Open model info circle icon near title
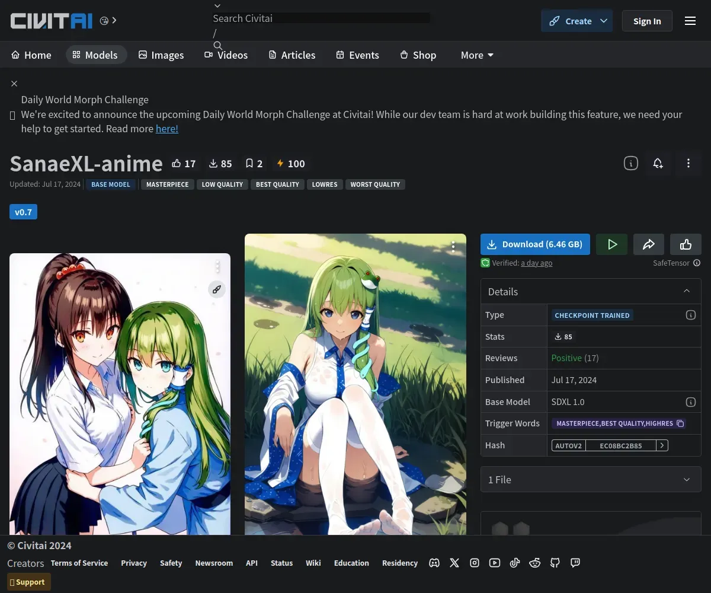The width and height of the screenshot is (711, 593). coord(631,163)
